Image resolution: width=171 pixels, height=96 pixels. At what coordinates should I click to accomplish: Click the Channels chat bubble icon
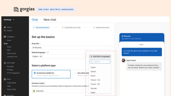click(5, 37)
